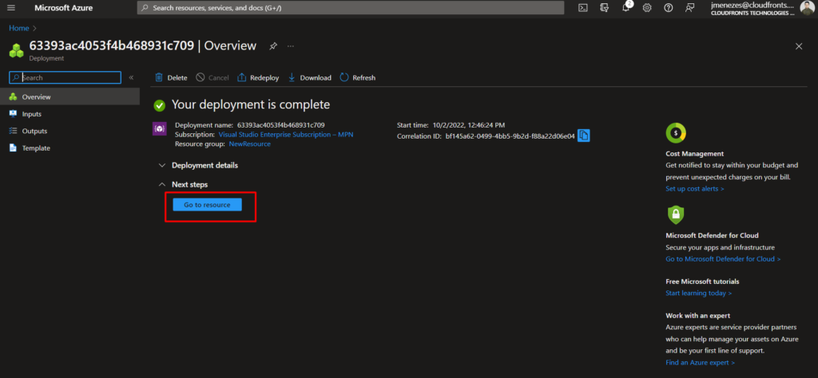
Task: Collapse the left menu with double chevron
Action: 132,77
